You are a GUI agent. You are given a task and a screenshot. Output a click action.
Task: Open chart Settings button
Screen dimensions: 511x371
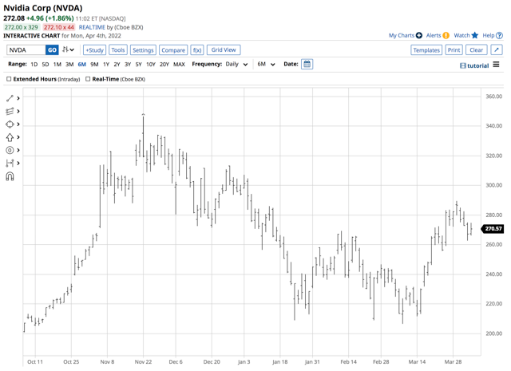click(x=143, y=49)
